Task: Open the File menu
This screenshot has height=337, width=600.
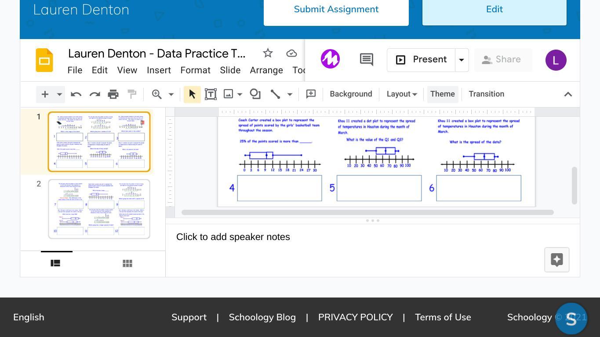Action: coord(75,70)
